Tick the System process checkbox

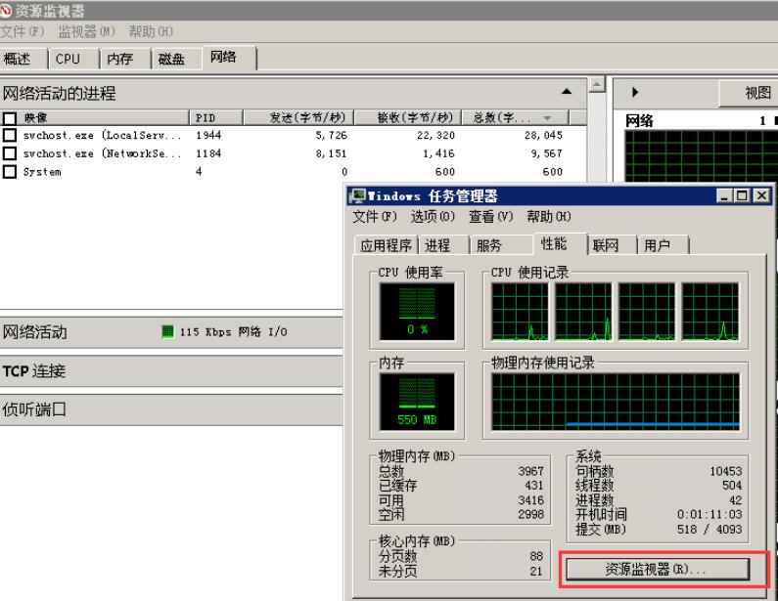10,171
